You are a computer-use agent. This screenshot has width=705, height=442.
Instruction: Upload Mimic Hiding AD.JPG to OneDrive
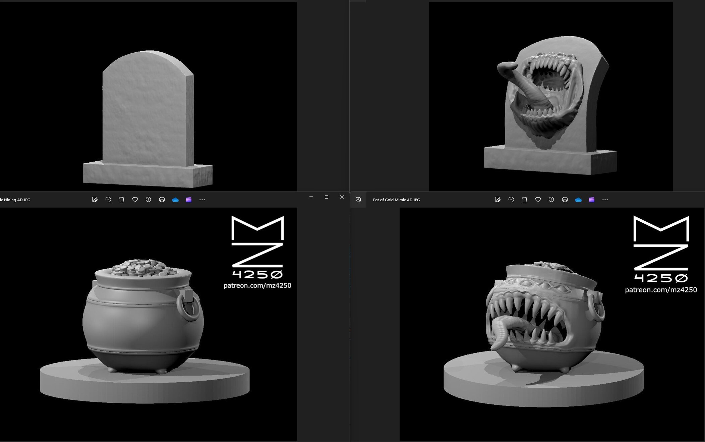[175, 200]
